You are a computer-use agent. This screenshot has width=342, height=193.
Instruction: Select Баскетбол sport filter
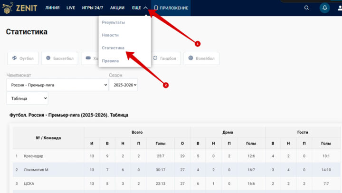point(59,58)
